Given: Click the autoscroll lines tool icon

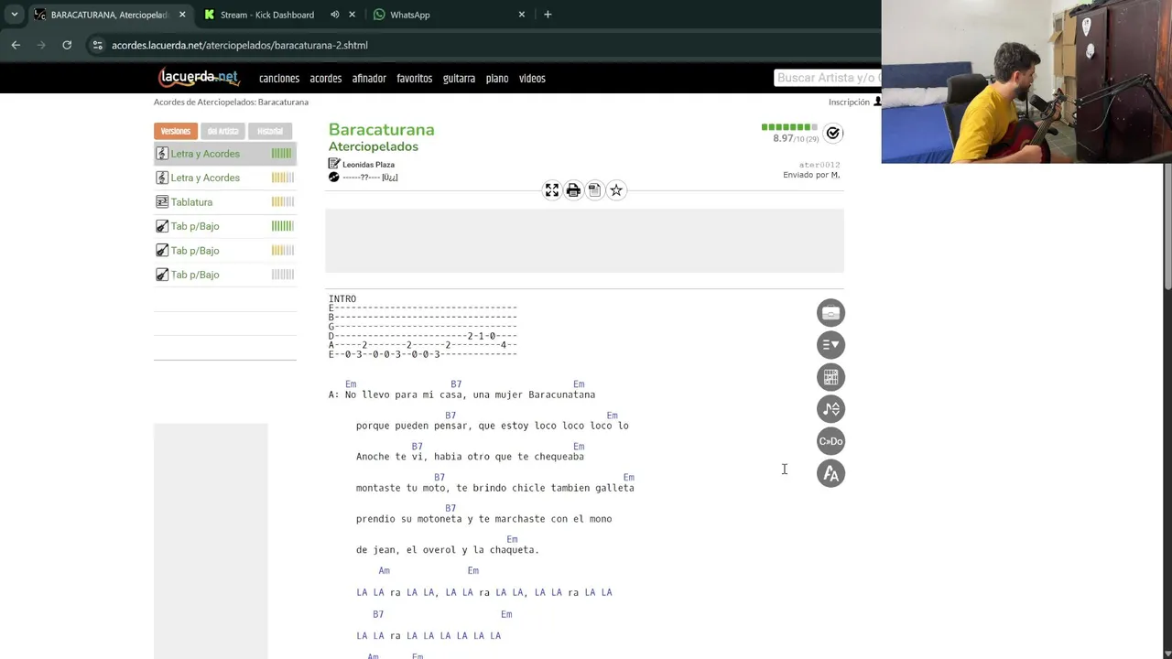Looking at the screenshot, I should click(x=830, y=345).
